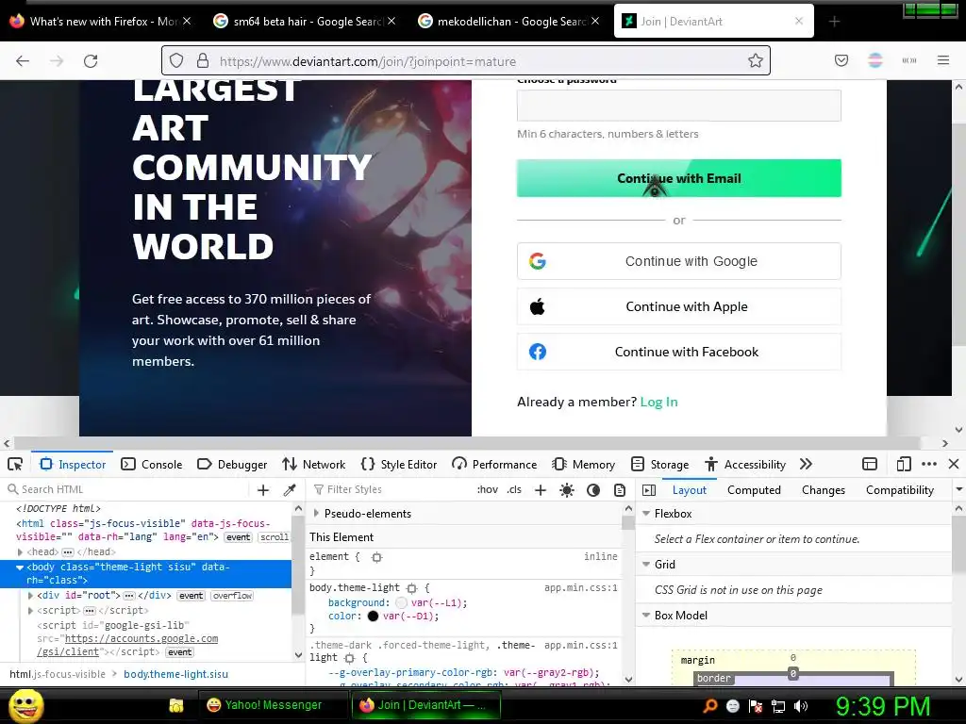This screenshot has width=966, height=724.
Task: Reload the current page
Action: click(x=91, y=61)
